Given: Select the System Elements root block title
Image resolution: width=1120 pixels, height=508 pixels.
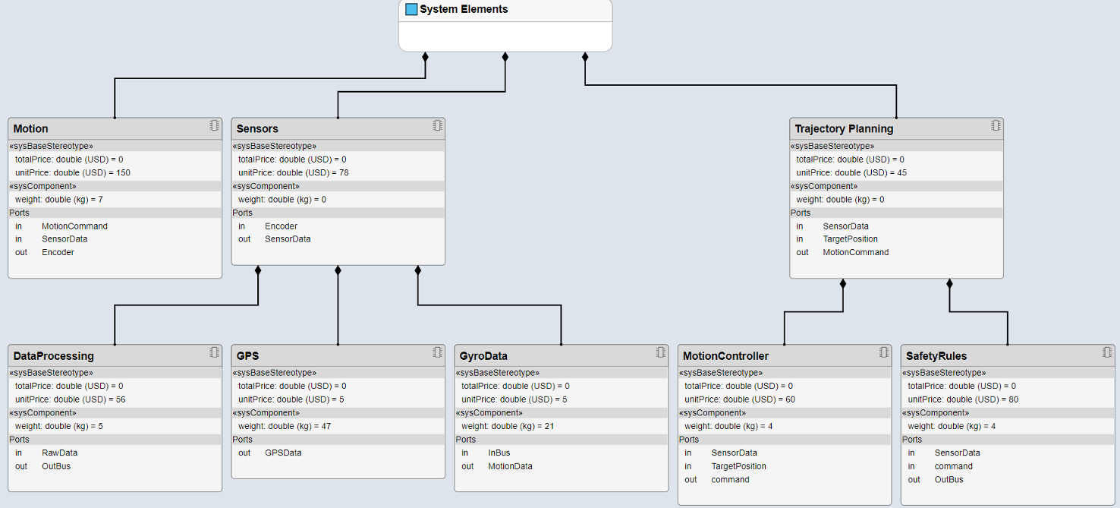Looking at the screenshot, I should pos(464,9).
